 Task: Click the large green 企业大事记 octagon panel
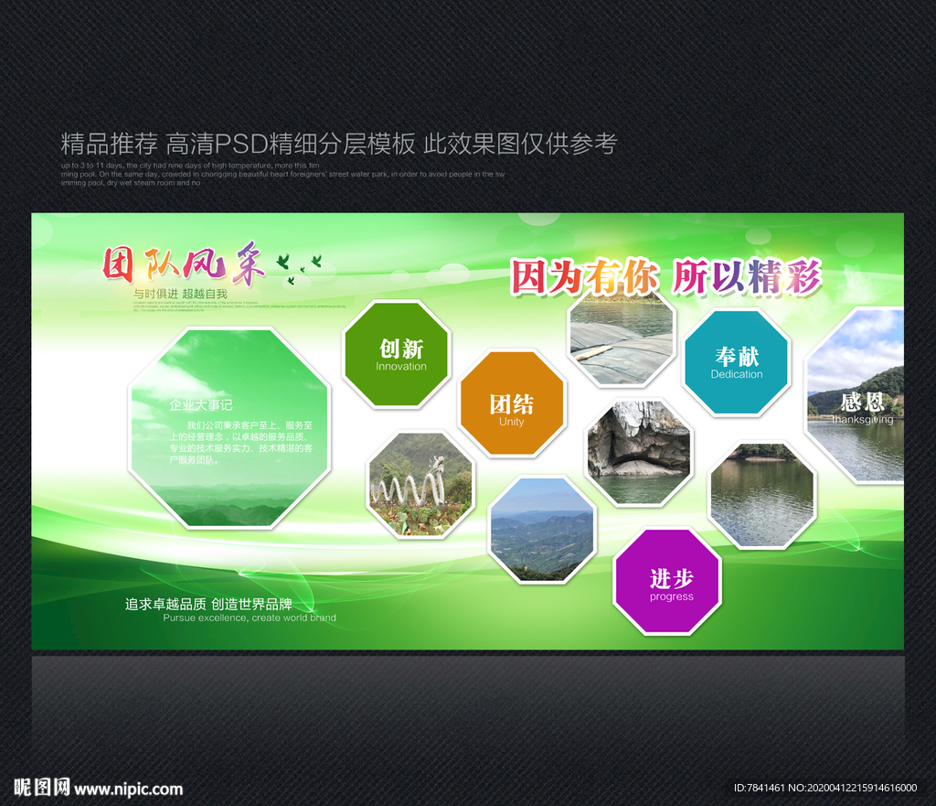(x=229, y=428)
